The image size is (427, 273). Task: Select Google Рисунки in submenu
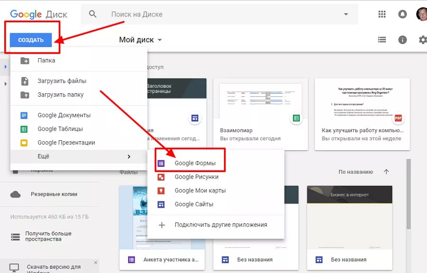tap(216, 177)
